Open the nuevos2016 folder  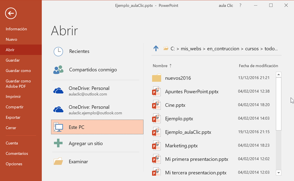coord(178,78)
